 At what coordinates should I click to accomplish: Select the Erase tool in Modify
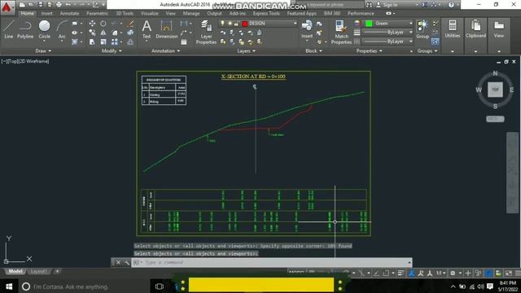pyautogui.click(x=130, y=24)
